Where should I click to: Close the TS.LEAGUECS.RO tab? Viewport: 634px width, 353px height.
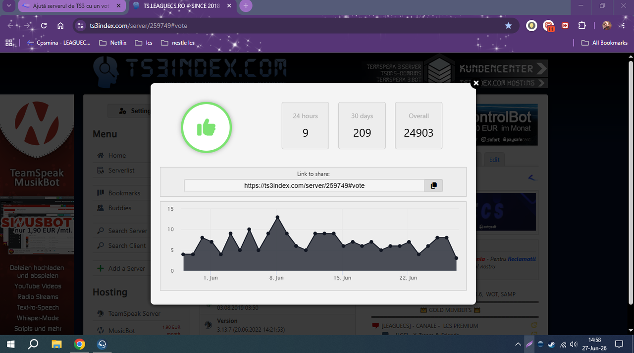(x=229, y=6)
